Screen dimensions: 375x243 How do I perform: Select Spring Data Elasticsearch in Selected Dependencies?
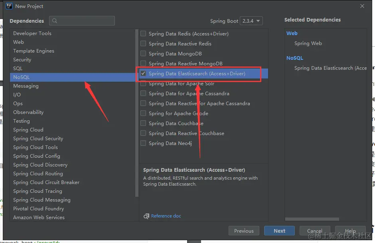point(330,68)
